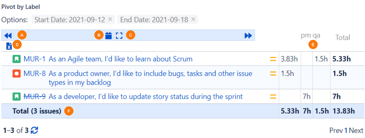Image resolution: width=365 pixels, height=138 pixels.
Task: Open the calendar date picker icon
Action: (x=109, y=35)
